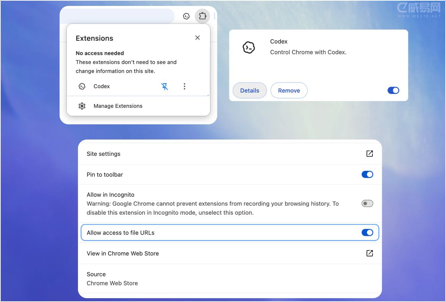
Task: Click the View in Chrome Web Store label
Action: pyautogui.click(x=123, y=254)
